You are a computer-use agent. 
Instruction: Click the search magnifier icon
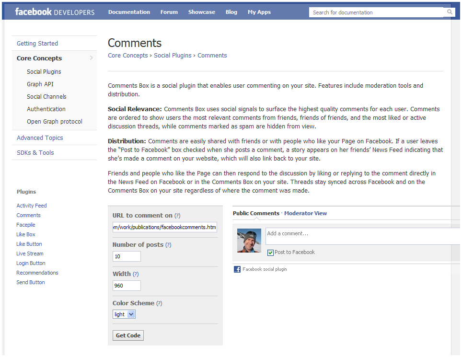[450, 12]
